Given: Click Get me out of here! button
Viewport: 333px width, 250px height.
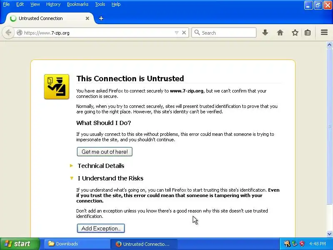Looking at the screenshot, I should 104,152.
